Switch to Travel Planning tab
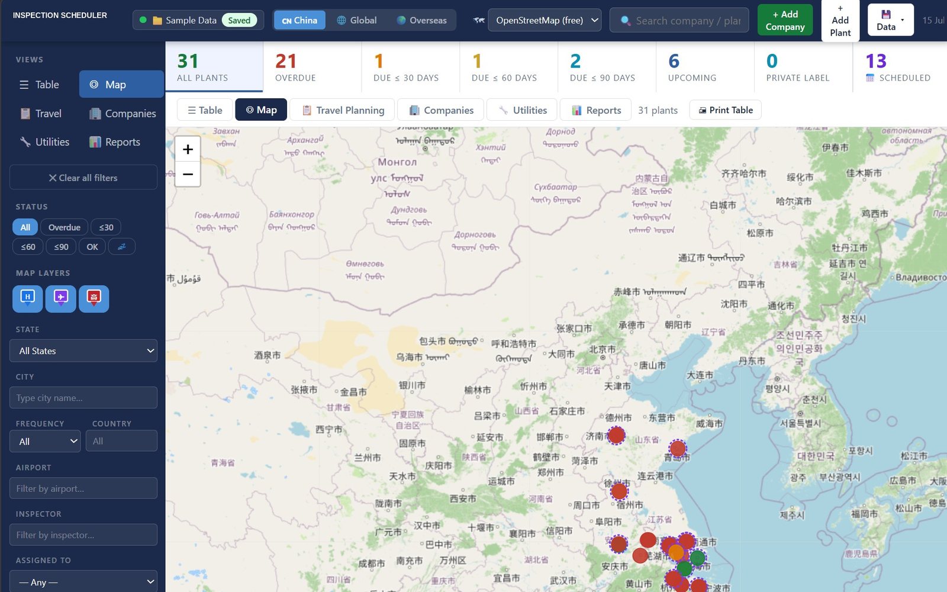 click(x=343, y=110)
